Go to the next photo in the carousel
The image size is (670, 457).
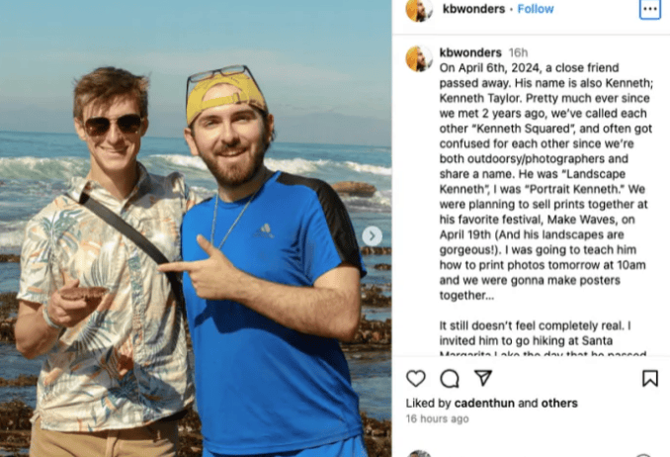coord(372,235)
